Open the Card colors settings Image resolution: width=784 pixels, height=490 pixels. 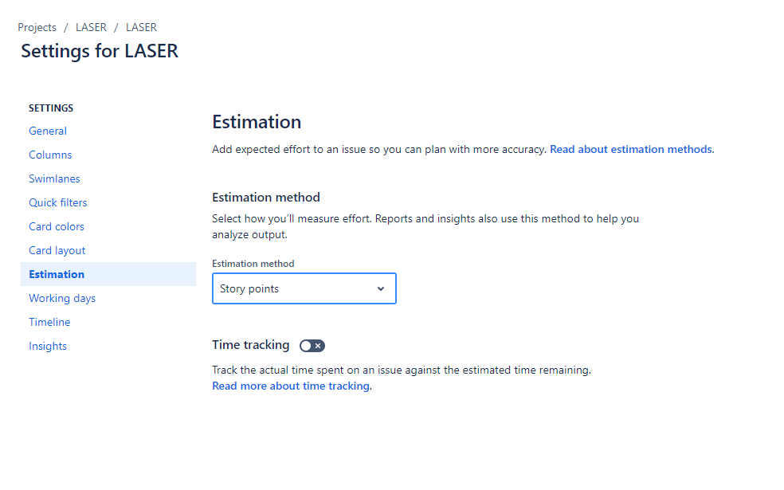[x=57, y=226]
